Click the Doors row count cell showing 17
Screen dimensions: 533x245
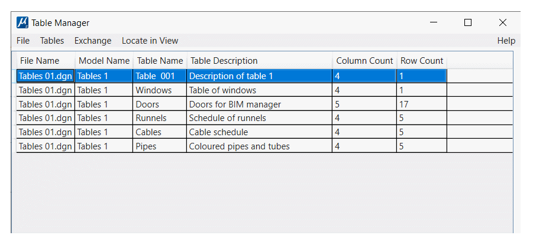(422, 104)
